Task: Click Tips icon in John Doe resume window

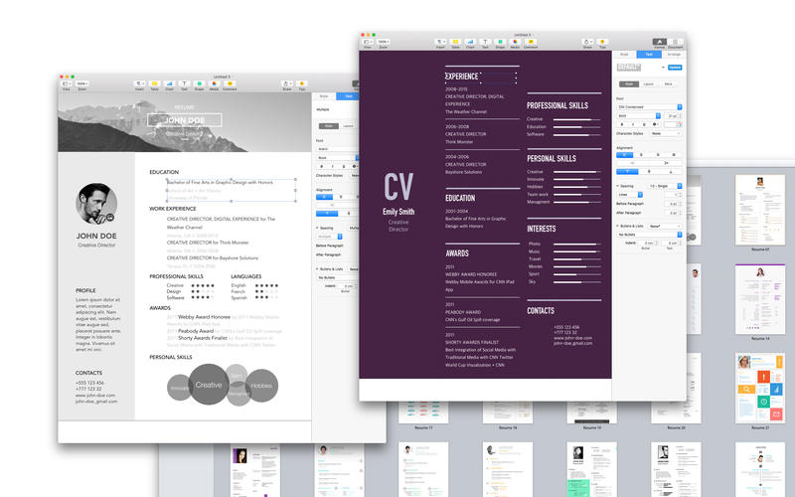Action: coord(302,83)
